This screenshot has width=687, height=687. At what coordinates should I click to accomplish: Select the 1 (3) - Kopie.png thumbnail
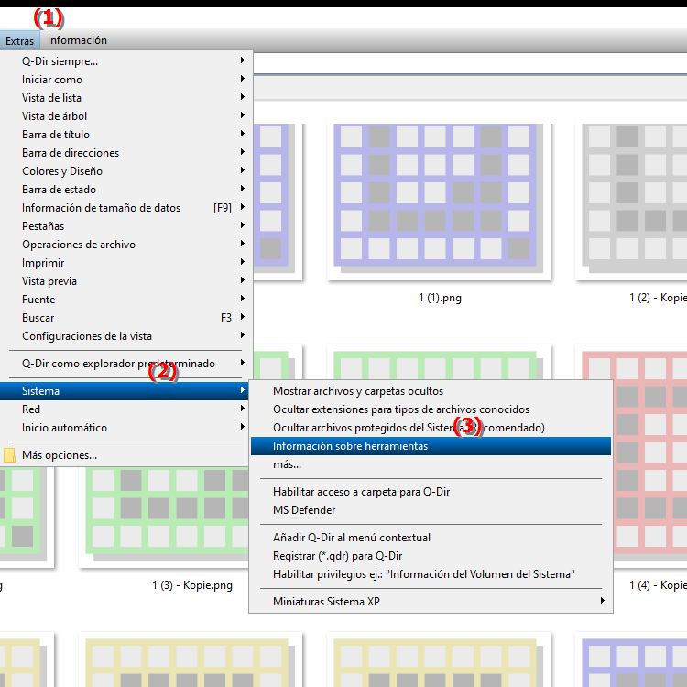[164, 517]
